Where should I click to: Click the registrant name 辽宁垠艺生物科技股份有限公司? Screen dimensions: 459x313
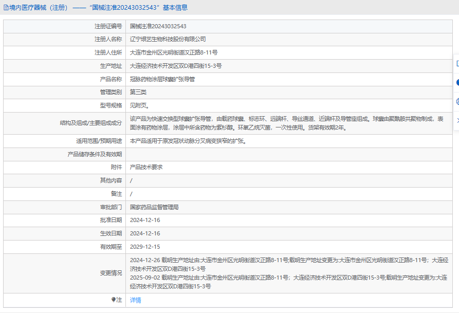coord(168,39)
